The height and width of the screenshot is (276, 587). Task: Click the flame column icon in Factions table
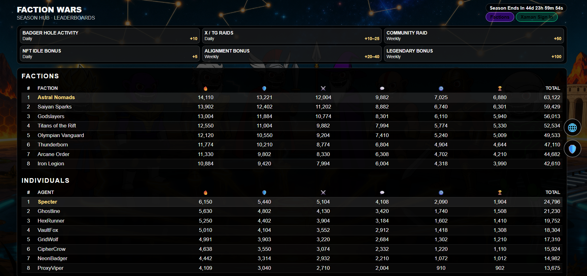(206, 89)
